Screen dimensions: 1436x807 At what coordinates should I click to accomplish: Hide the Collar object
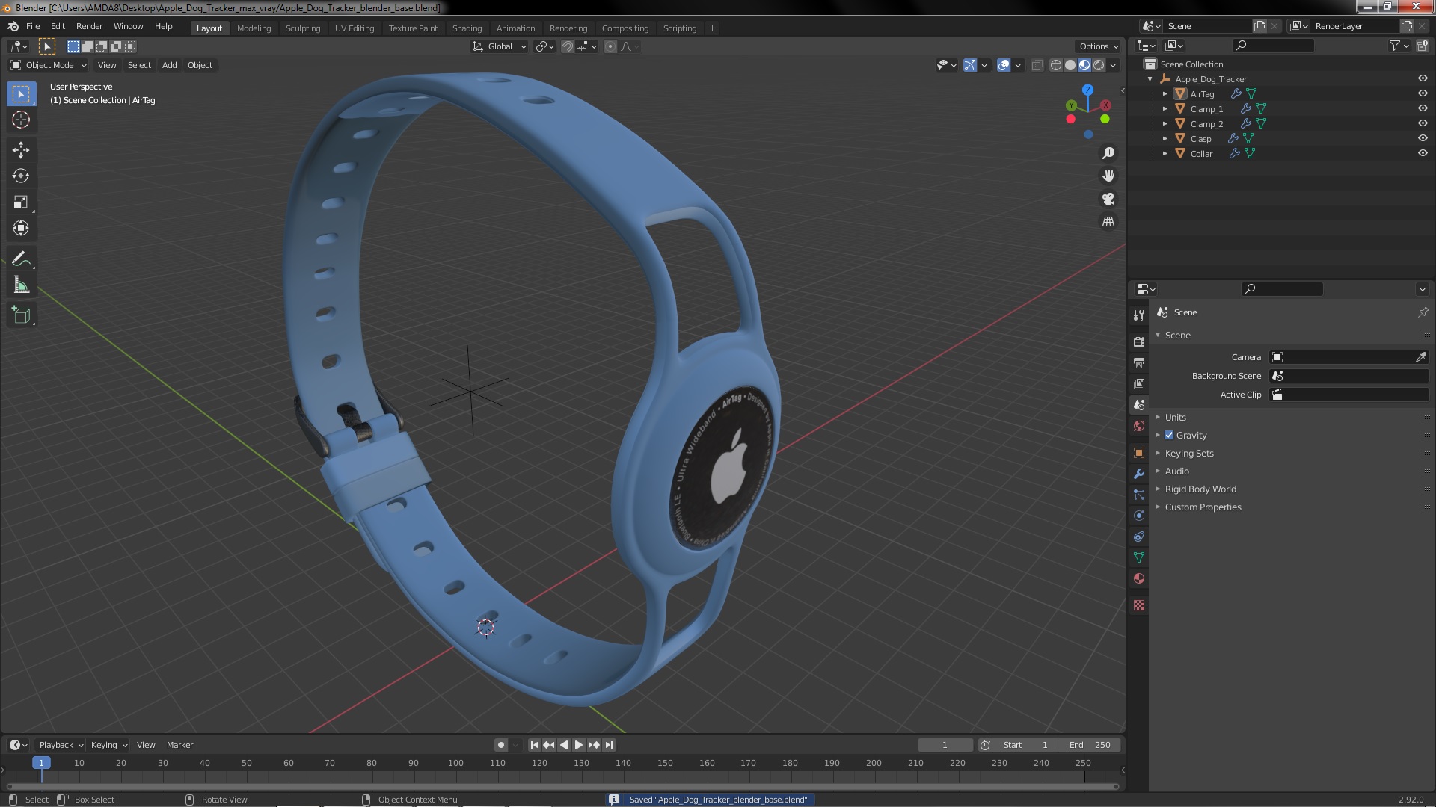(1423, 153)
